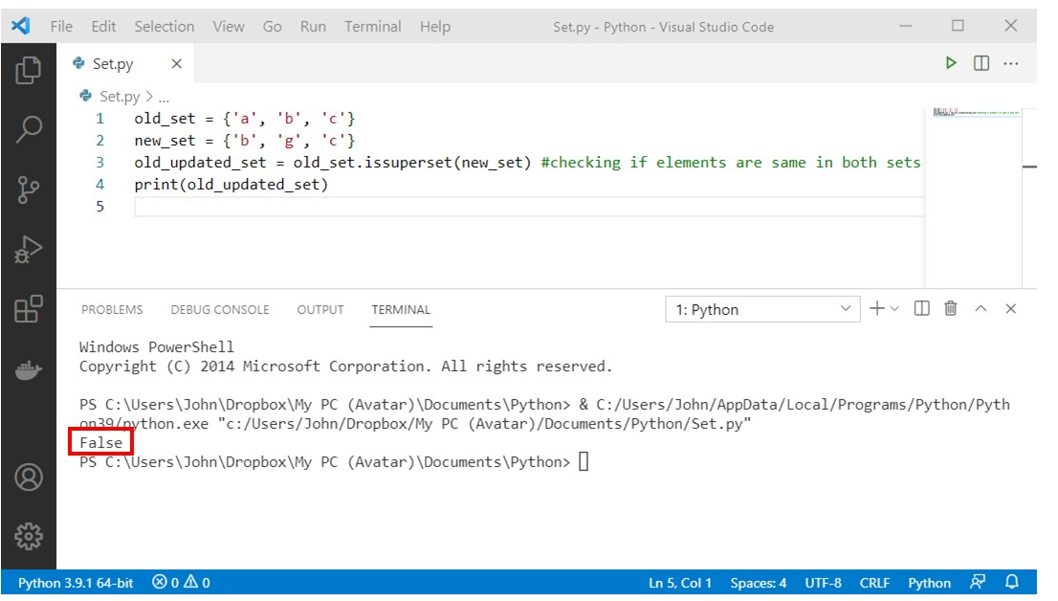
Task: Open the Terminal menu
Action: coord(372,27)
